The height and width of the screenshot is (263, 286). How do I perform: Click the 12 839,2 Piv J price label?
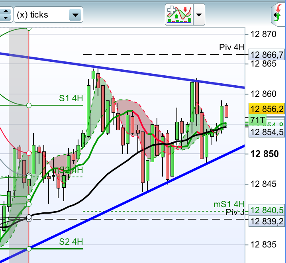coord(266,222)
